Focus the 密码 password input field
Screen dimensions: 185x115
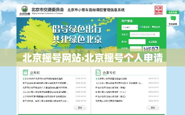137,42
